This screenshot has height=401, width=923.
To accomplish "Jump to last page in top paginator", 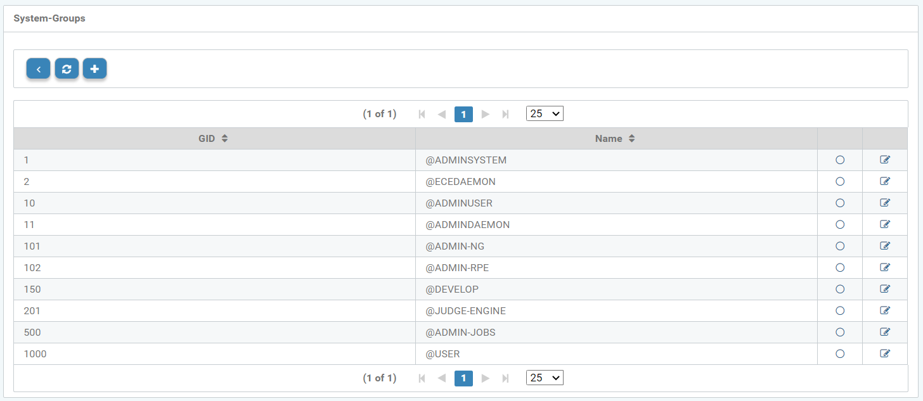I will (x=505, y=114).
